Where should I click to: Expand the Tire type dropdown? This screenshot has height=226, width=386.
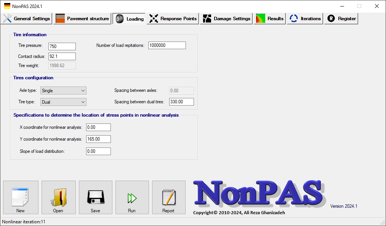pyautogui.click(x=63, y=102)
